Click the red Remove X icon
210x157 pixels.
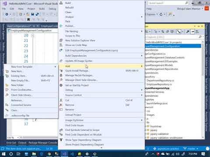pos(61,105)
